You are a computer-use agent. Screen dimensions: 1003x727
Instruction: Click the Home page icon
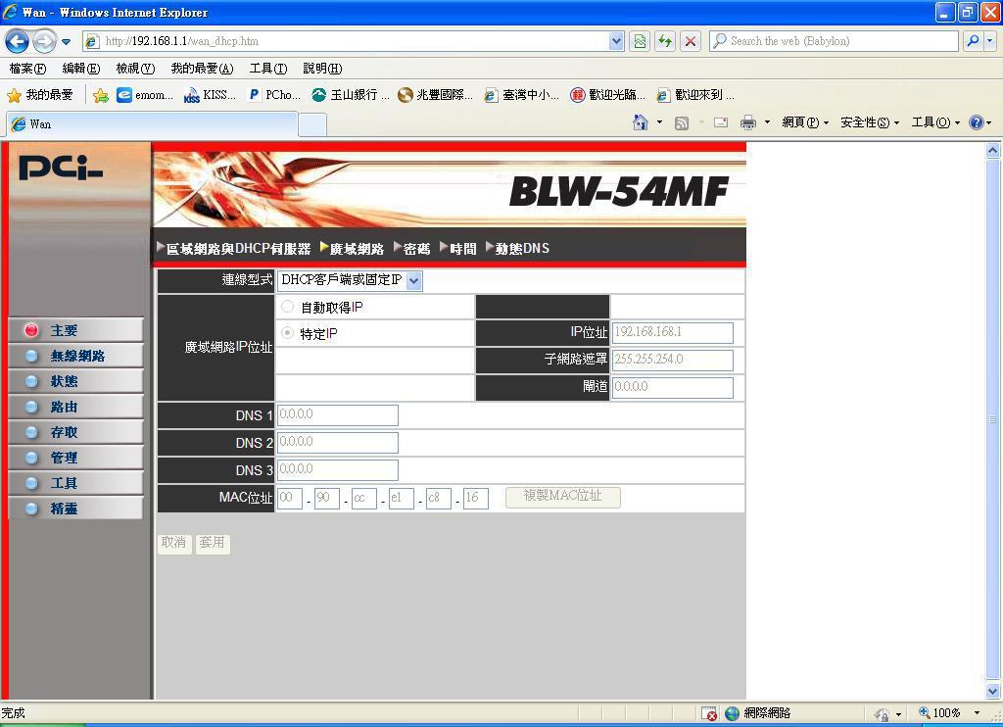pyautogui.click(x=640, y=122)
